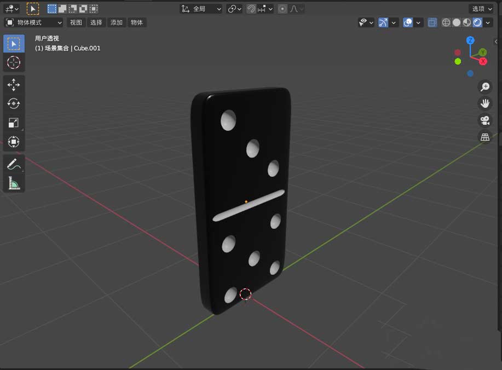The height and width of the screenshot is (370, 502).
Task: Toggle snapping magnet icon
Action: (x=251, y=9)
